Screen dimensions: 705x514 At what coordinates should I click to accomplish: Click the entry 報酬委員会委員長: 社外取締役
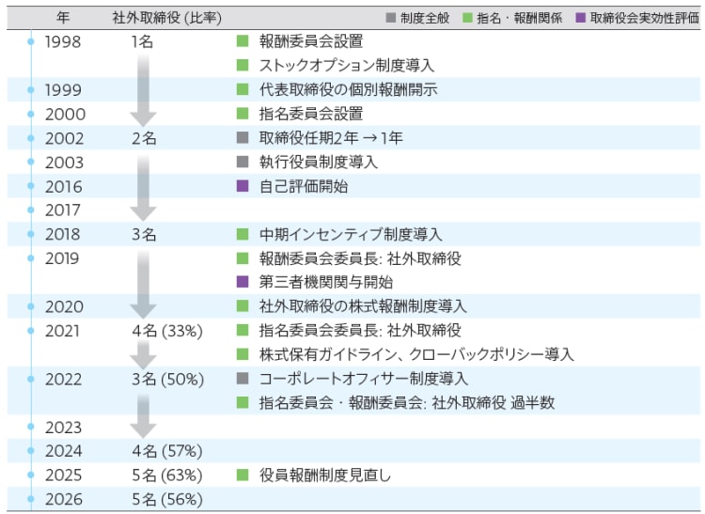361,258
